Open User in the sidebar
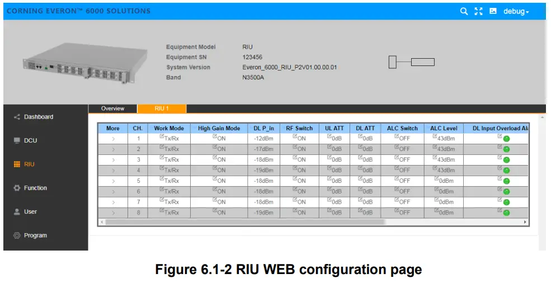 pyautogui.click(x=30, y=211)
